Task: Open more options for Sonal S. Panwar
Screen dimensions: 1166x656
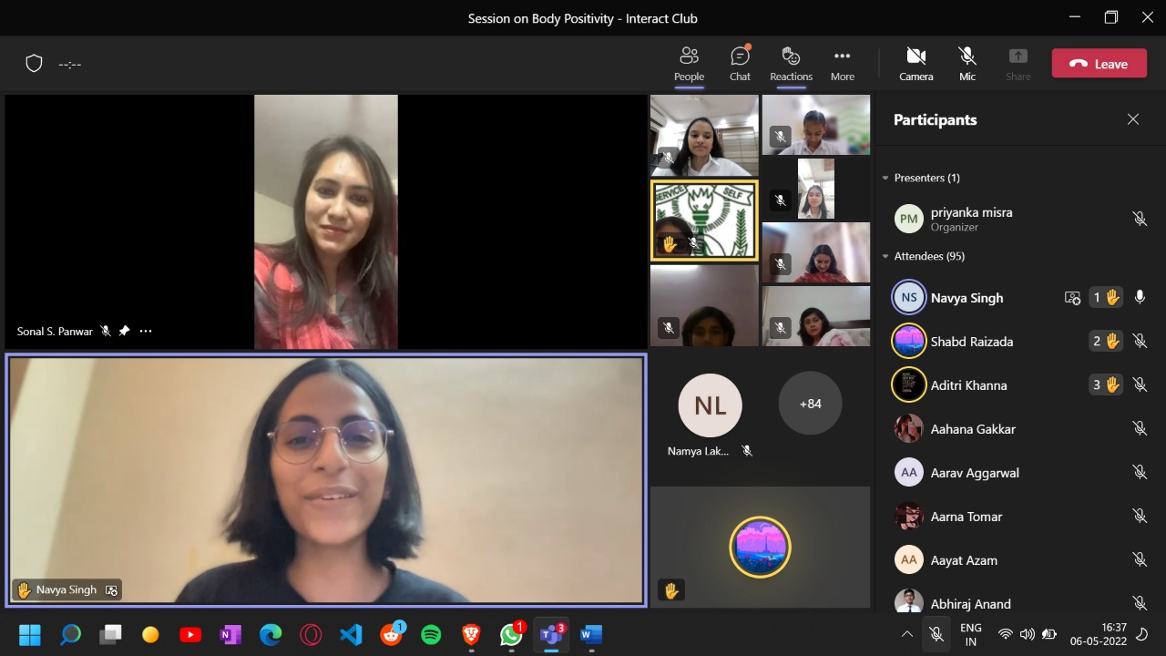Action: coord(146,332)
